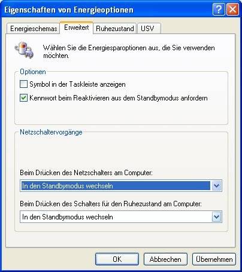The image size is (242, 272).
Task: Click the Abbrechen button
Action: click(x=165, y=259)
